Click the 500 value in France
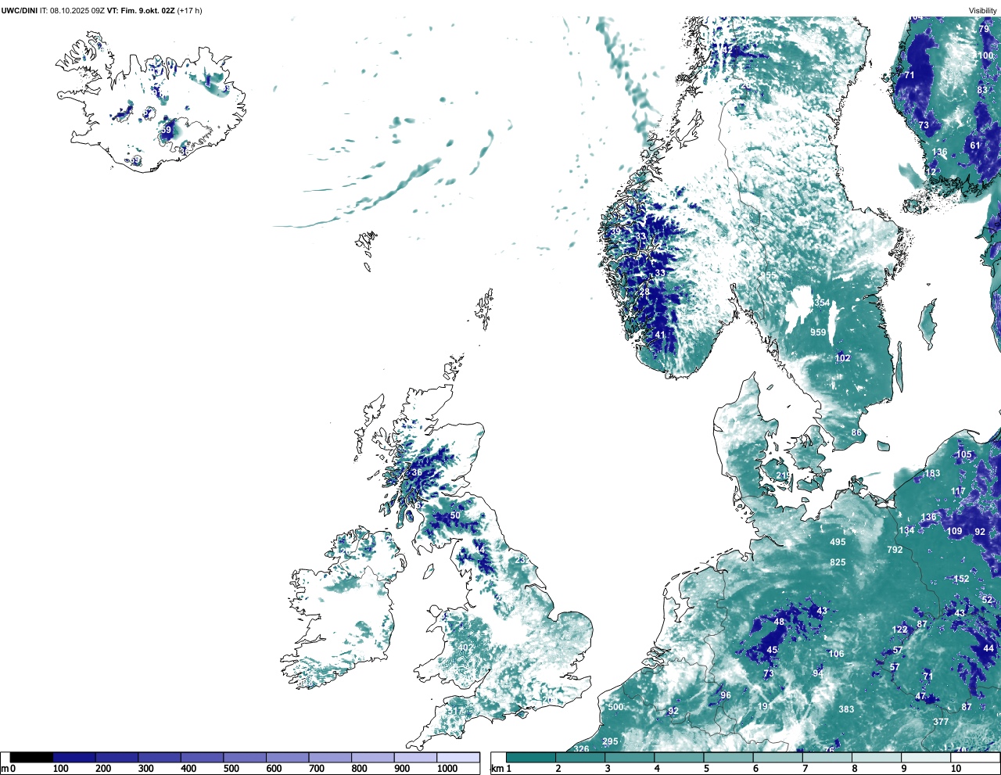 pyautogui.click(x=615, y=707)
